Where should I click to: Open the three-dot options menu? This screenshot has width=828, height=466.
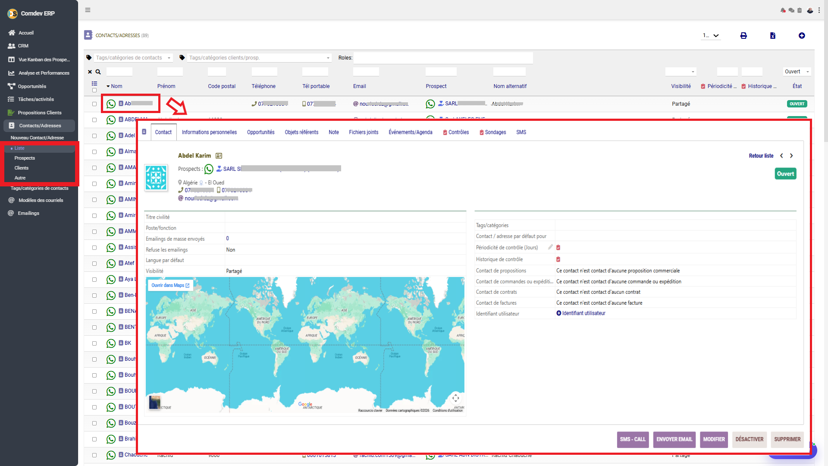(819, 10)
